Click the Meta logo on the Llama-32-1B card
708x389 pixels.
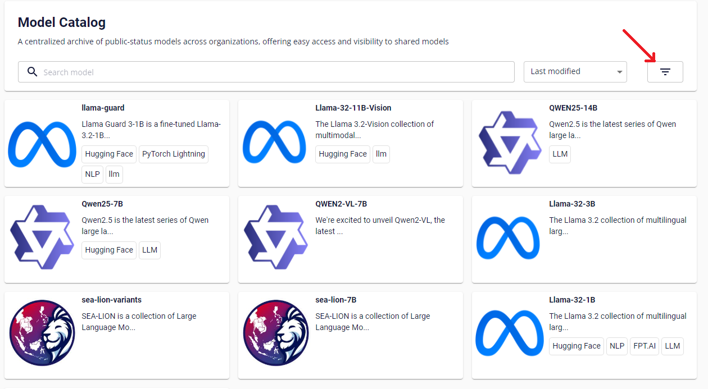(x=510, y=333)
